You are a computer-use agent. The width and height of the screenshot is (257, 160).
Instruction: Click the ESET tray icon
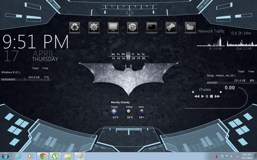click(222, 156)
